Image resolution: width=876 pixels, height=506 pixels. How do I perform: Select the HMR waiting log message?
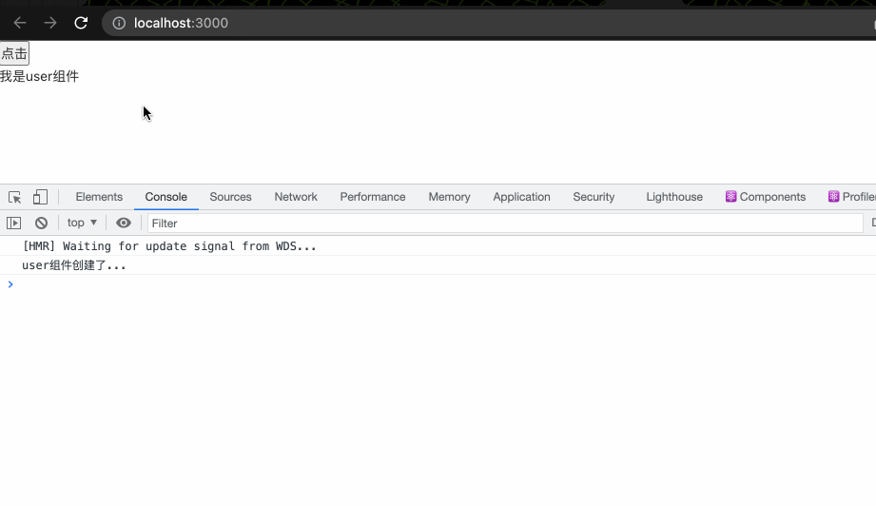click(169, 246)
